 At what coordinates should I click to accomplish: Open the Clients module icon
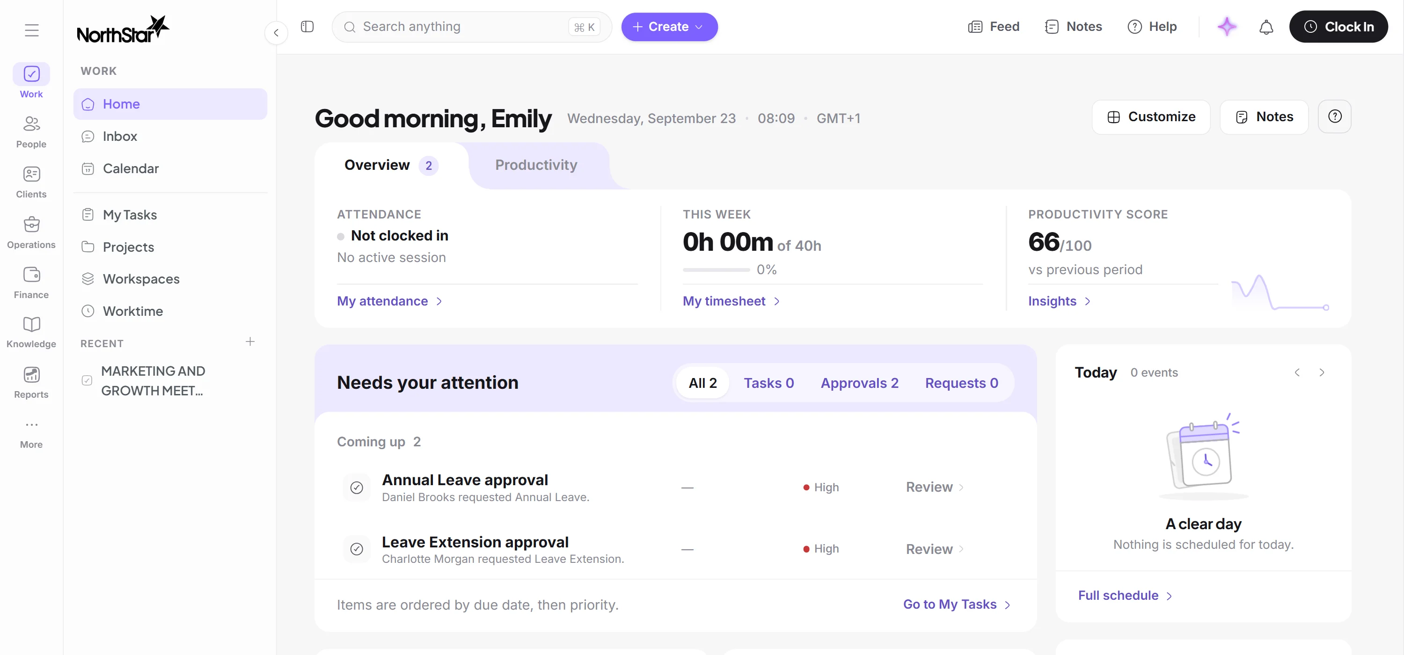(x=32, y=175)
